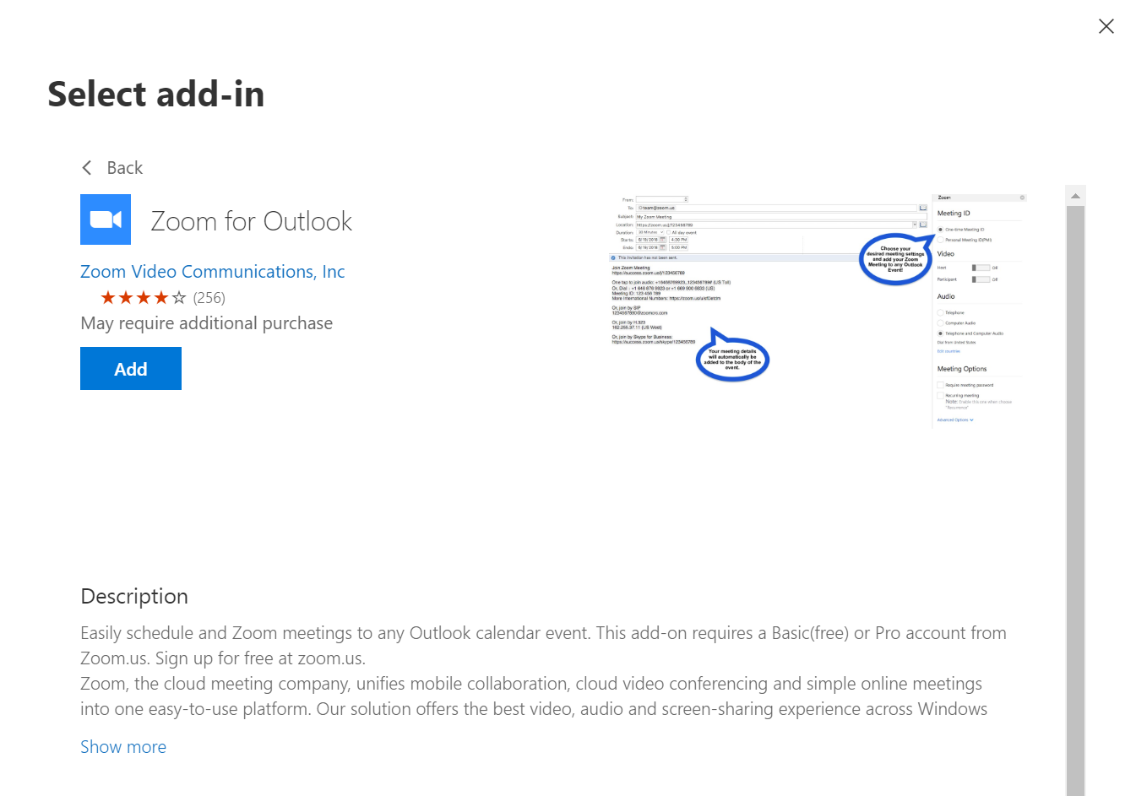
Task: Toggle the Host video switch
Action: click(981, 268)
